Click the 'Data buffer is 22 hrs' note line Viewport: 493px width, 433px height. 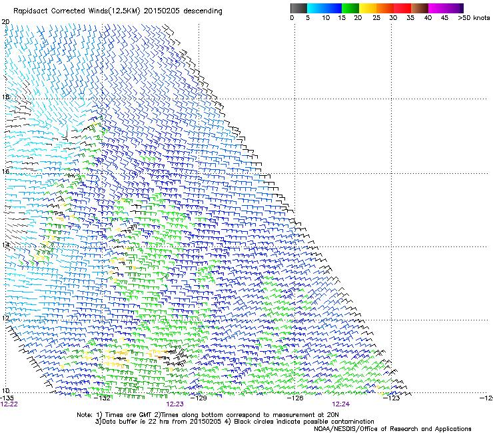coord(235,422)
